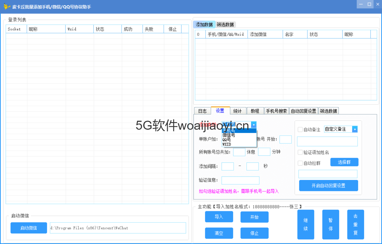The height and width of the screenshot is (244, 382).
Task: Click the Socket column header
Action: [x=17, y=29]
